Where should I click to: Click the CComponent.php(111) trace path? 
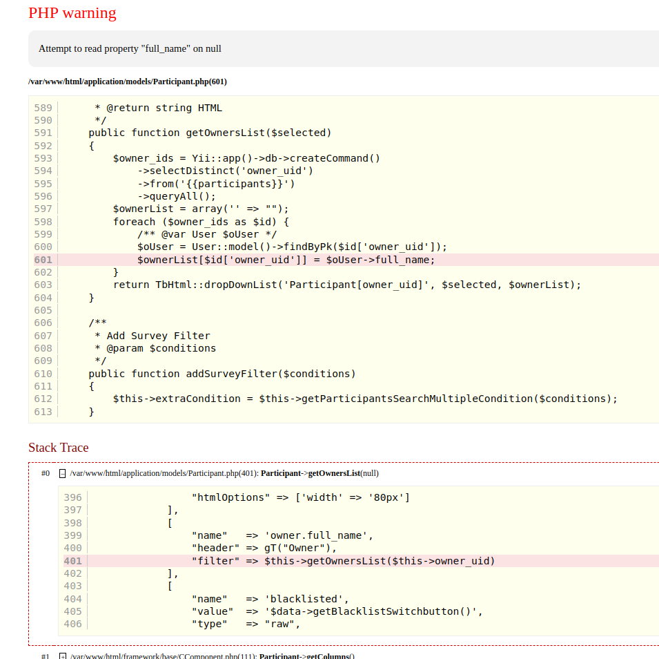[x=163, y=656]
